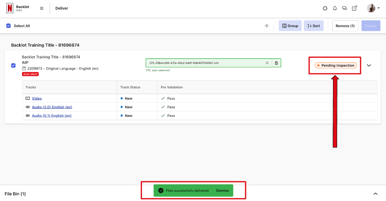Click the Track Status column header
386x201 pixels.
click(x=130, y=87)
